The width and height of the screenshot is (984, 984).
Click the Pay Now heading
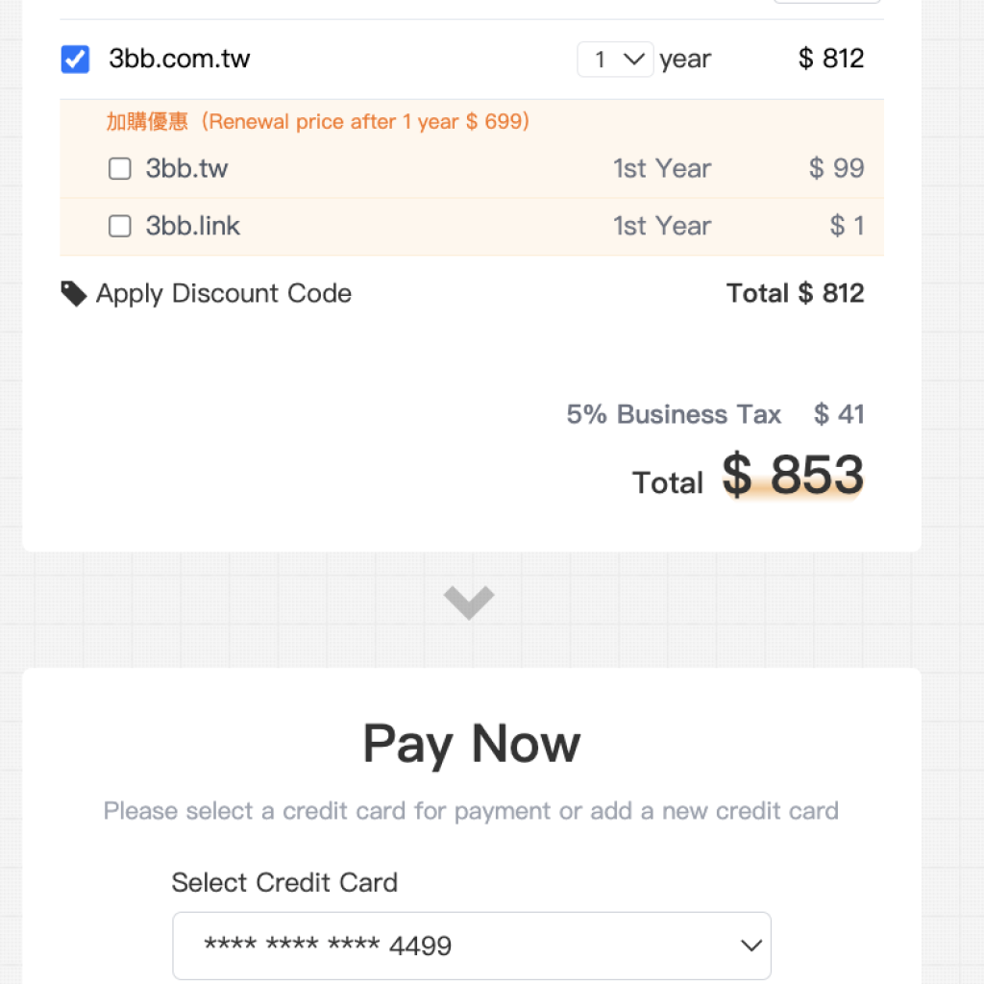click(471, 744)
